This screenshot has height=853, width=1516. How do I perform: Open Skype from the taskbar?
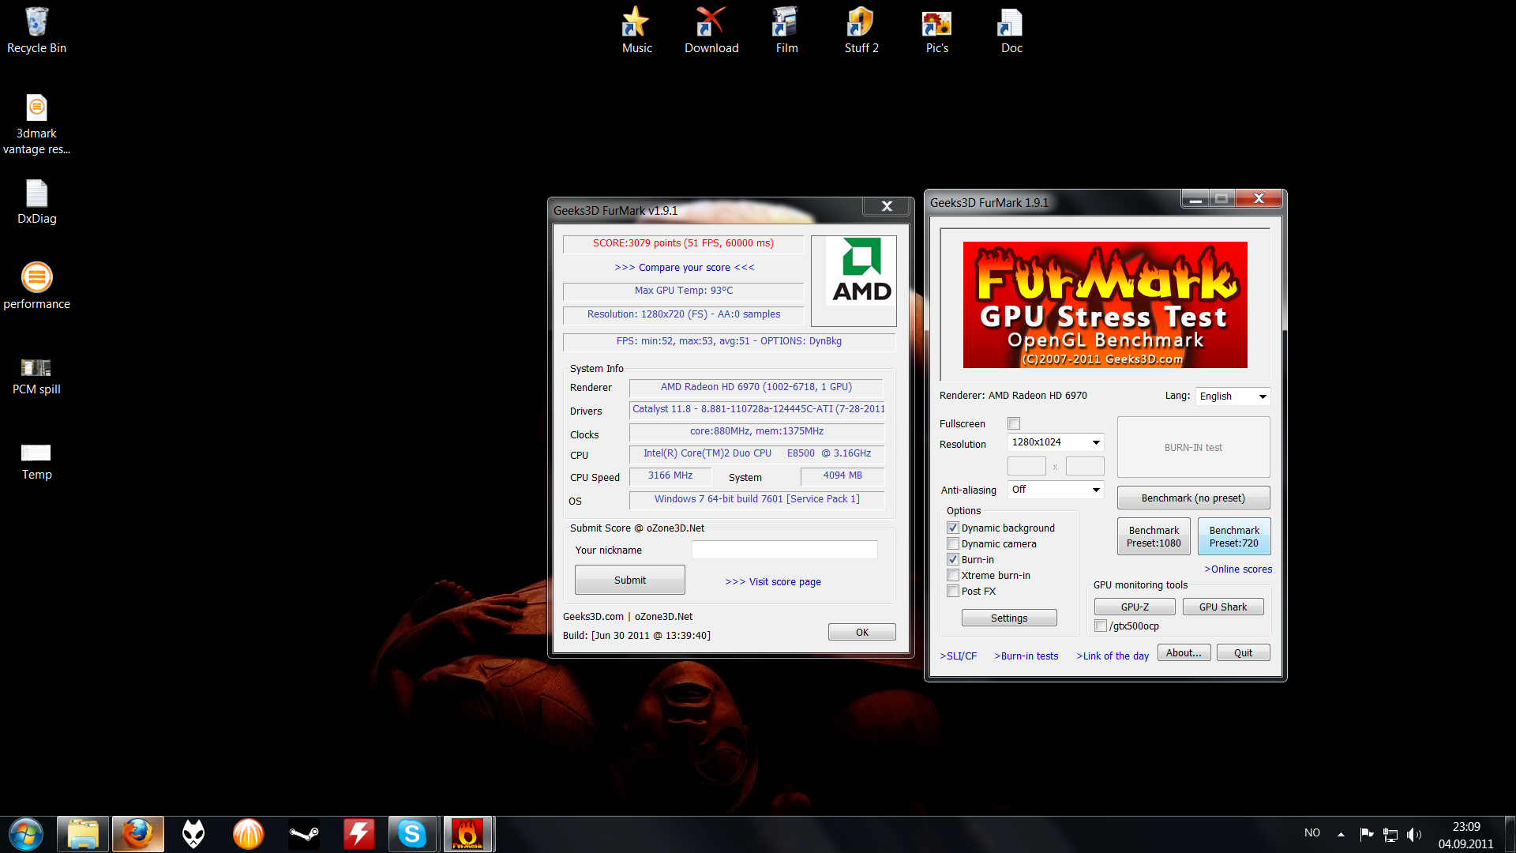412,834
